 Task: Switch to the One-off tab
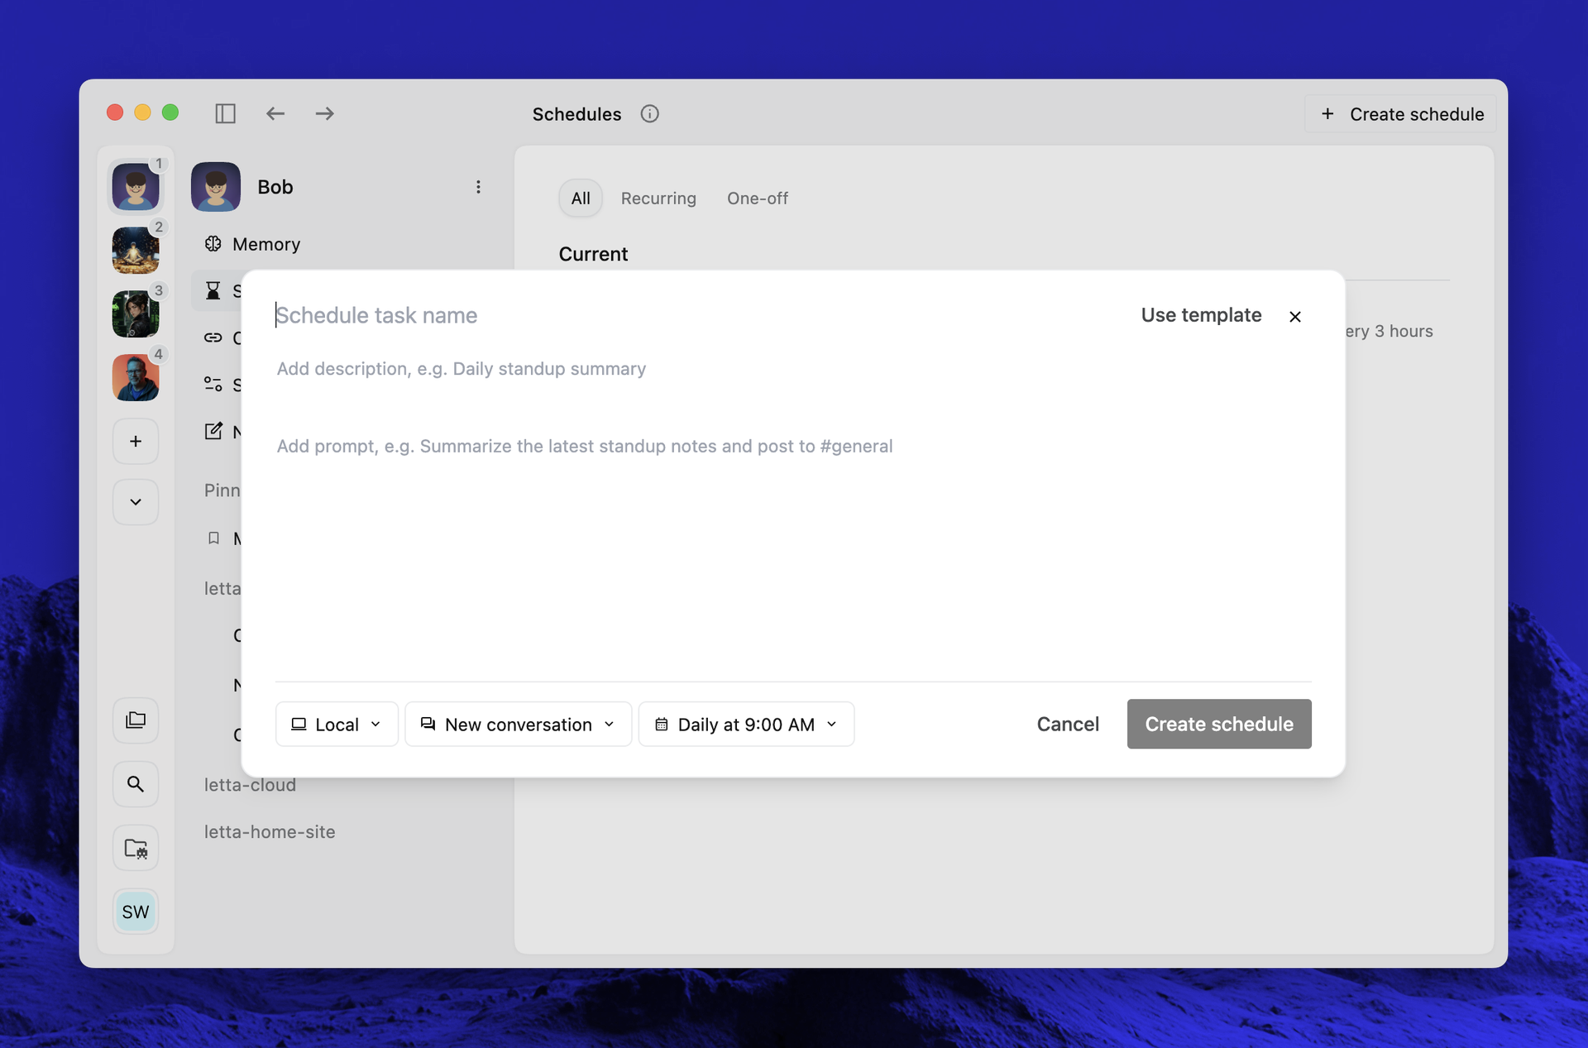tap(758, 199)
